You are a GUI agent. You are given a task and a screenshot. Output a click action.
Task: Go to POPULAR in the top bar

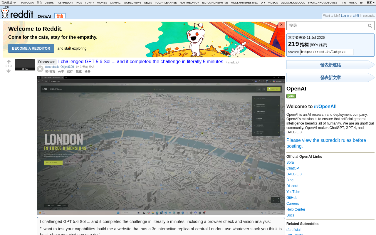pyautogui.click(x=27, y=3)
